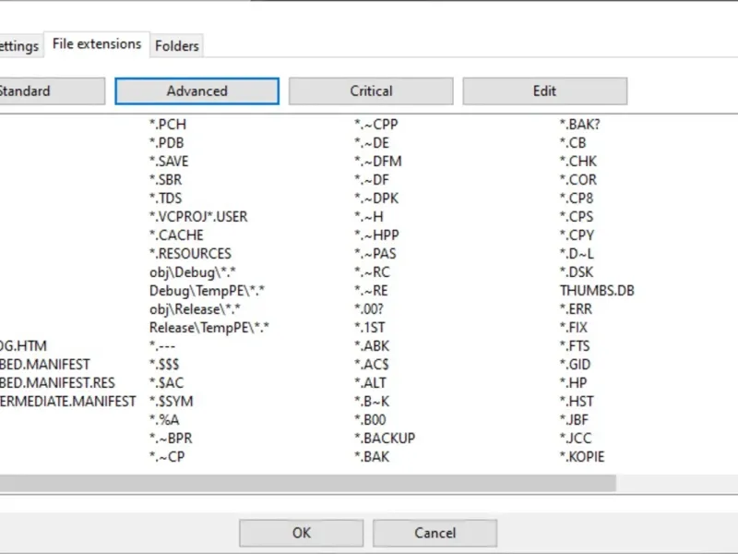Click the Edit button
Screen dimensions: 738x554
tap(544, 90)
